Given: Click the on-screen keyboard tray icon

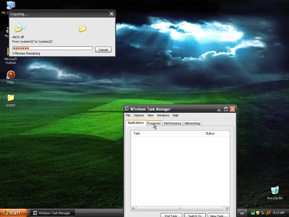Looking at the screenshot, I should [242, 213].
